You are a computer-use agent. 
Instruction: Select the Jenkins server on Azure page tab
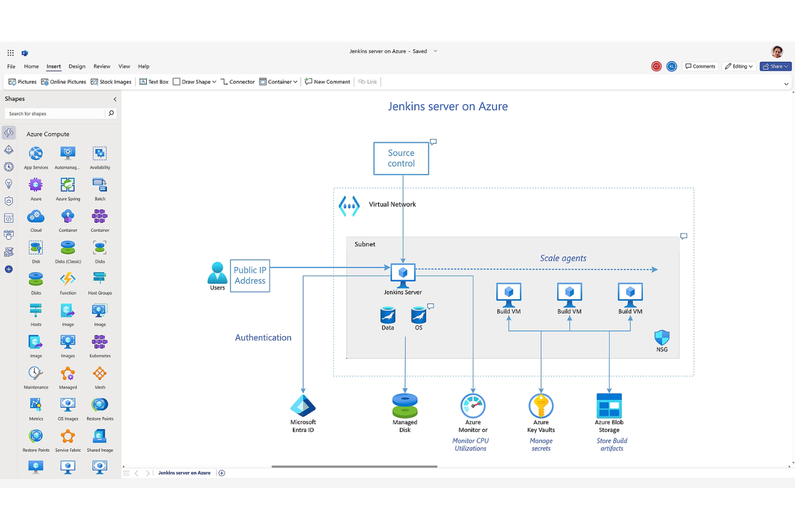(184, 473)
